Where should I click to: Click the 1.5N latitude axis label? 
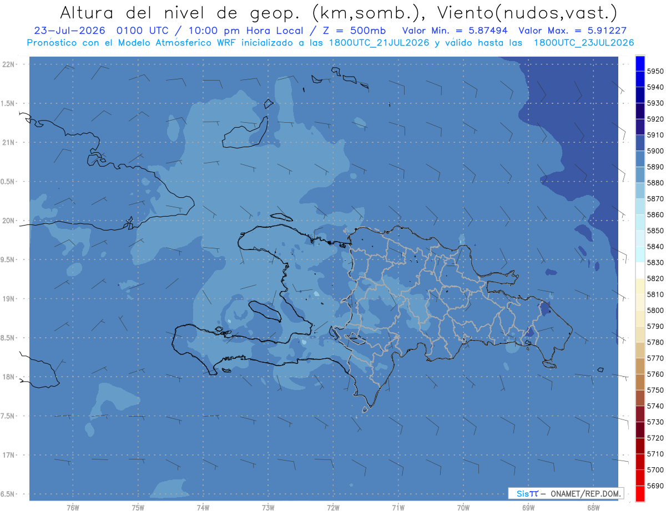(x=8, y=103)
